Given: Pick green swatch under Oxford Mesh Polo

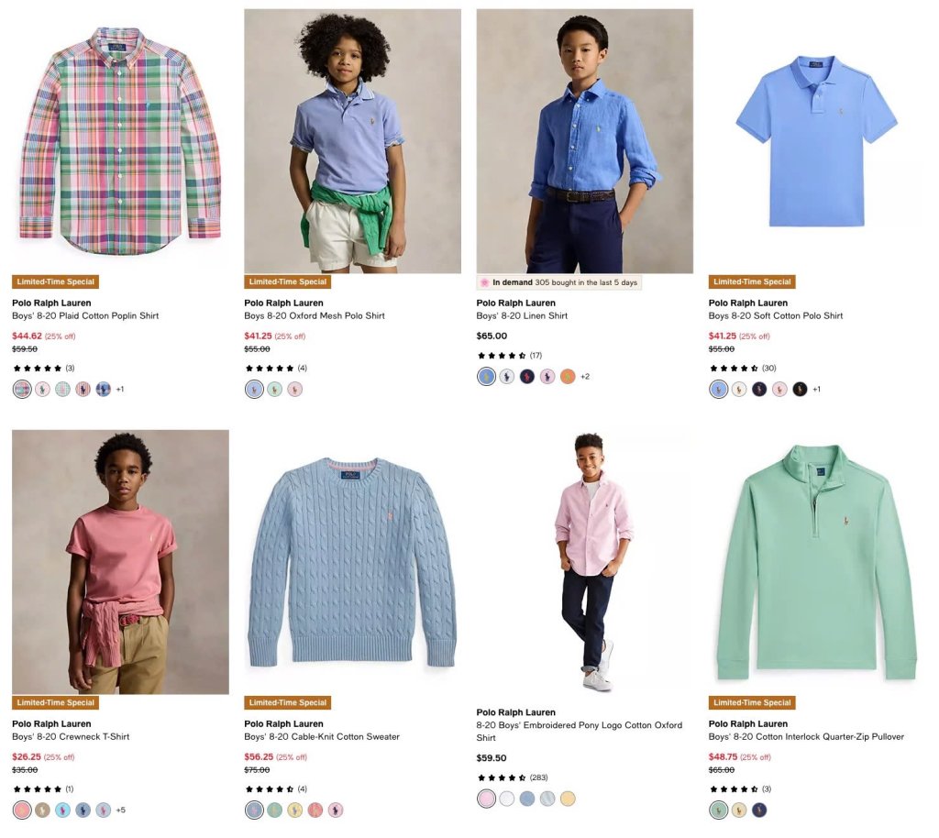Looking at the screenshot, I should pyautogui.click(x=274, y=389).
